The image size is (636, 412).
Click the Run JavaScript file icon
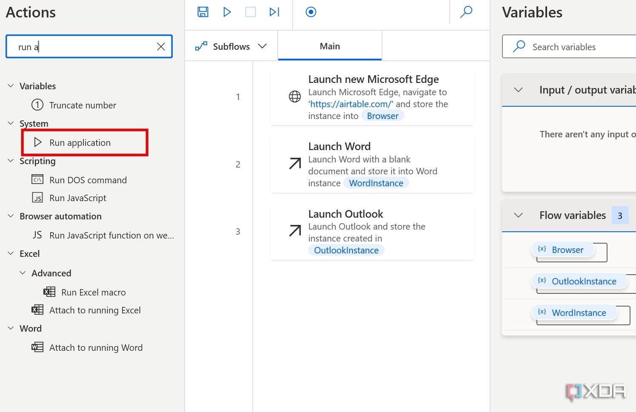37,197
